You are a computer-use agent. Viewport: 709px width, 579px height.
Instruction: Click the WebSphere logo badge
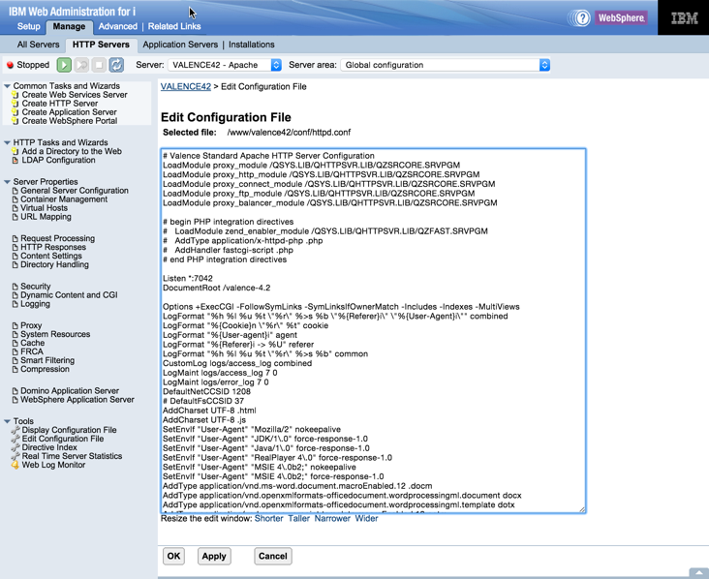[x=621, y=18]
